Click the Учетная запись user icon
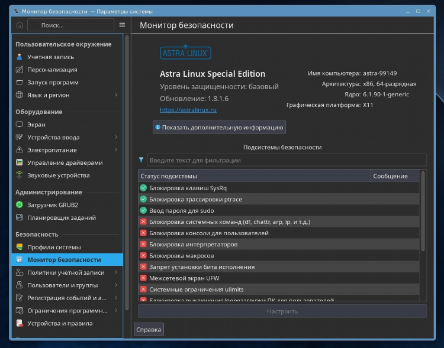The width and height of the screenshot is (444, 348). 20,57
